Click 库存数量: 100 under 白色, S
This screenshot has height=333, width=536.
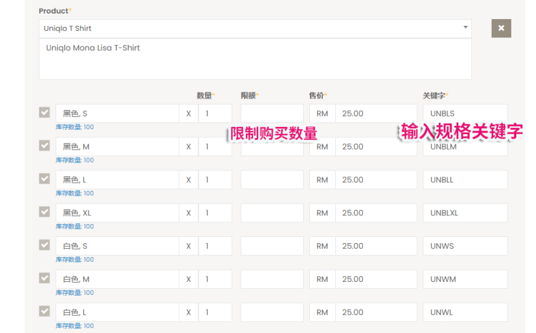[75, 260]
